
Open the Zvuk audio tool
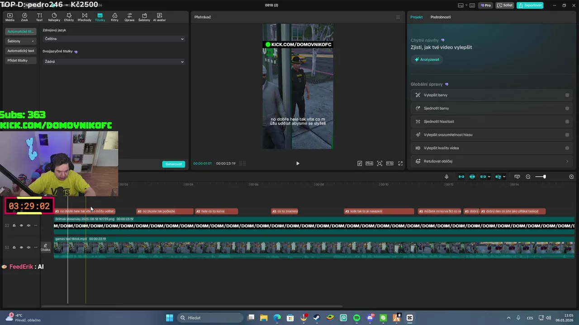24,17
